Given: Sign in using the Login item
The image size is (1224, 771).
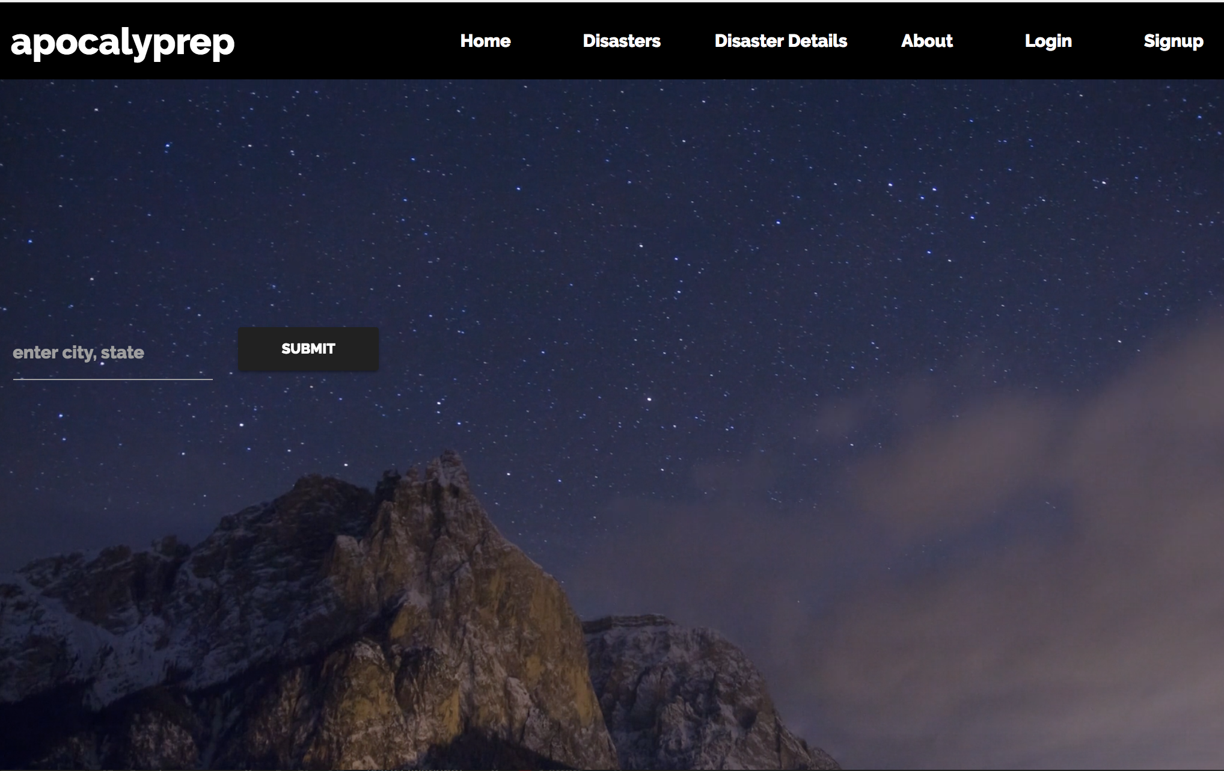Looking at the screenshot, I should (1048, 41).
